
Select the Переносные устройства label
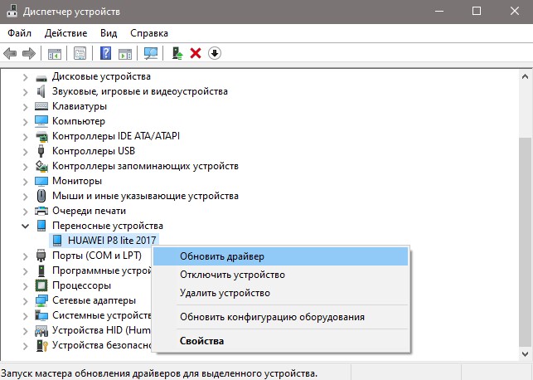[x=108, y=226]
